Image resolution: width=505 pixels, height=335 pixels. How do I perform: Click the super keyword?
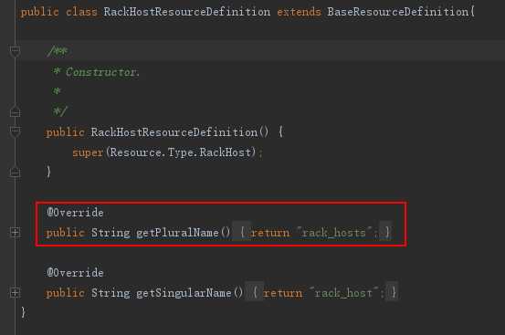pos(88,152)
